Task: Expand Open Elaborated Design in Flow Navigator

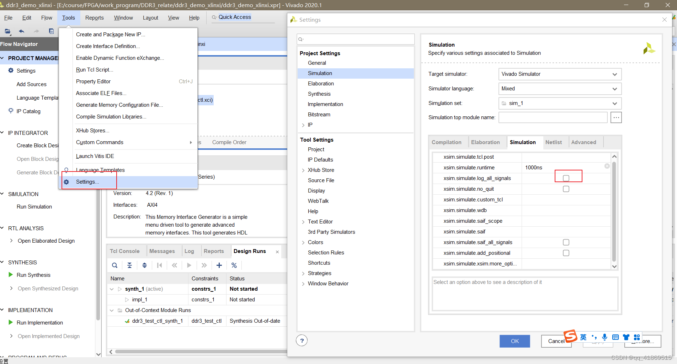Action: (11, 241)
